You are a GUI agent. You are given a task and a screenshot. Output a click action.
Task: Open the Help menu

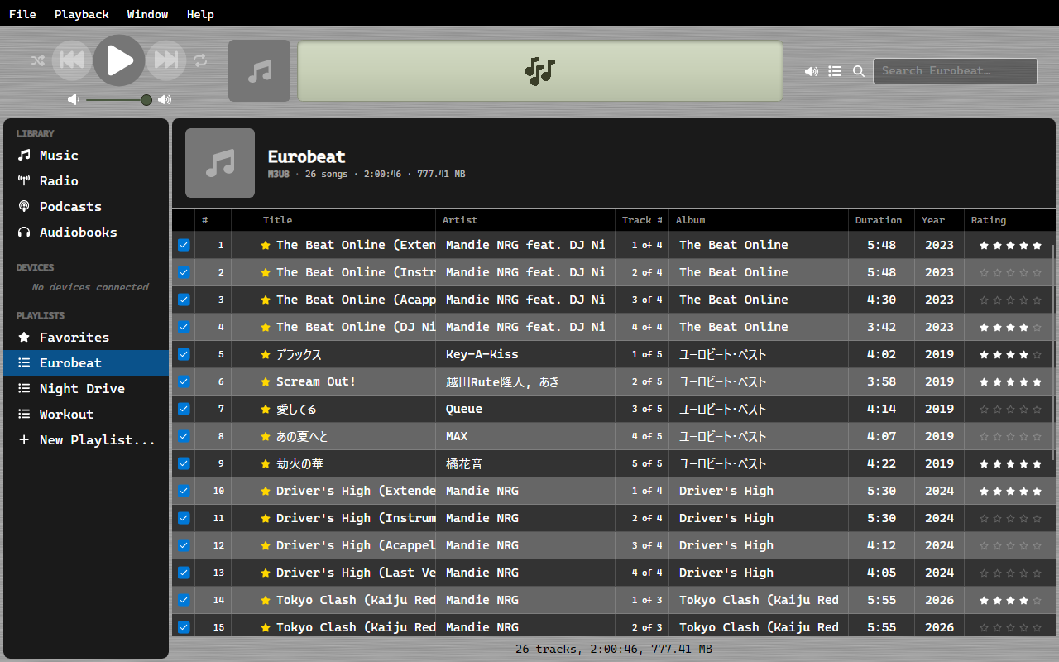200,14
